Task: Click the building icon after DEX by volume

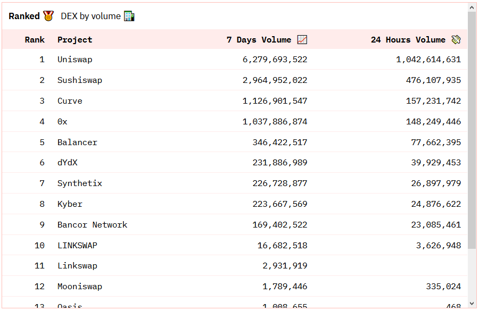Action: coord(129,16)
